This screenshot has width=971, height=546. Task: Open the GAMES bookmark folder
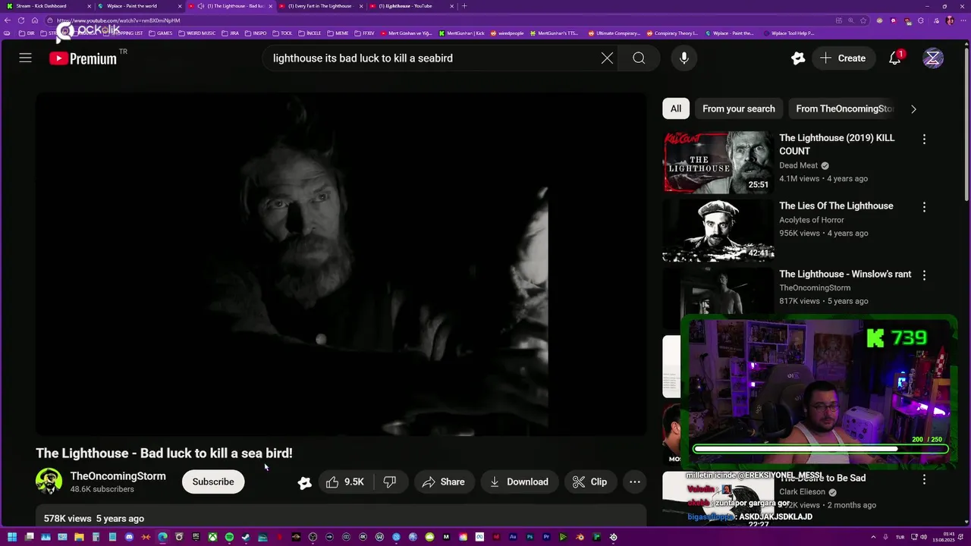coord(161,33)
